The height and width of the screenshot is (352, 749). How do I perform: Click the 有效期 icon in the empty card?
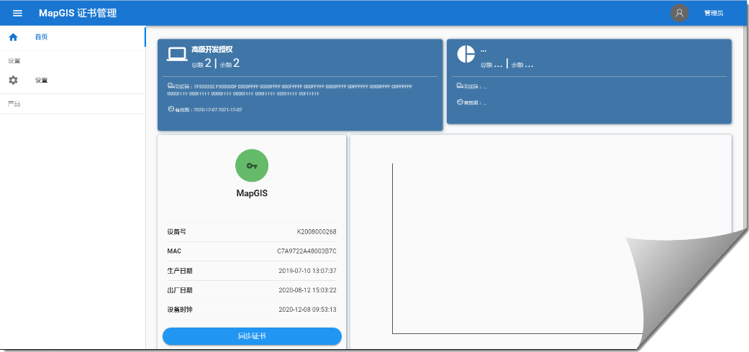tap(460, 103)
